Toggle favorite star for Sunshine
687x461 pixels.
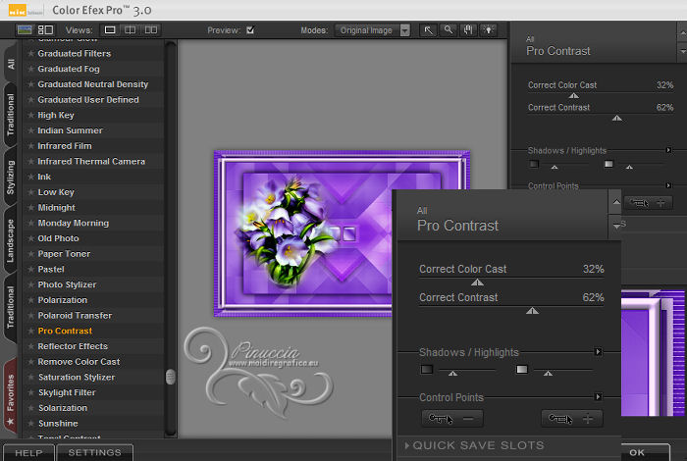click(x=30, y=424)
